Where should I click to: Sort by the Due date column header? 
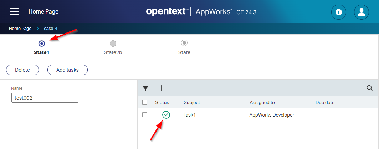coord(325,102)
